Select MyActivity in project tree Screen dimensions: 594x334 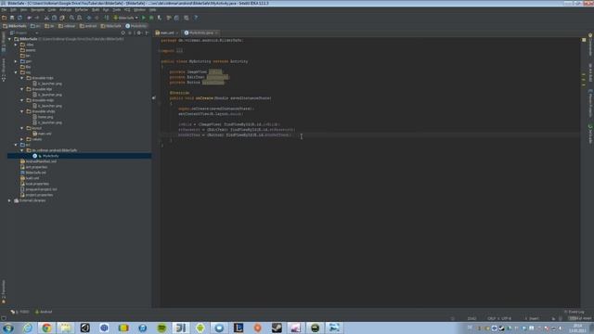50,156
